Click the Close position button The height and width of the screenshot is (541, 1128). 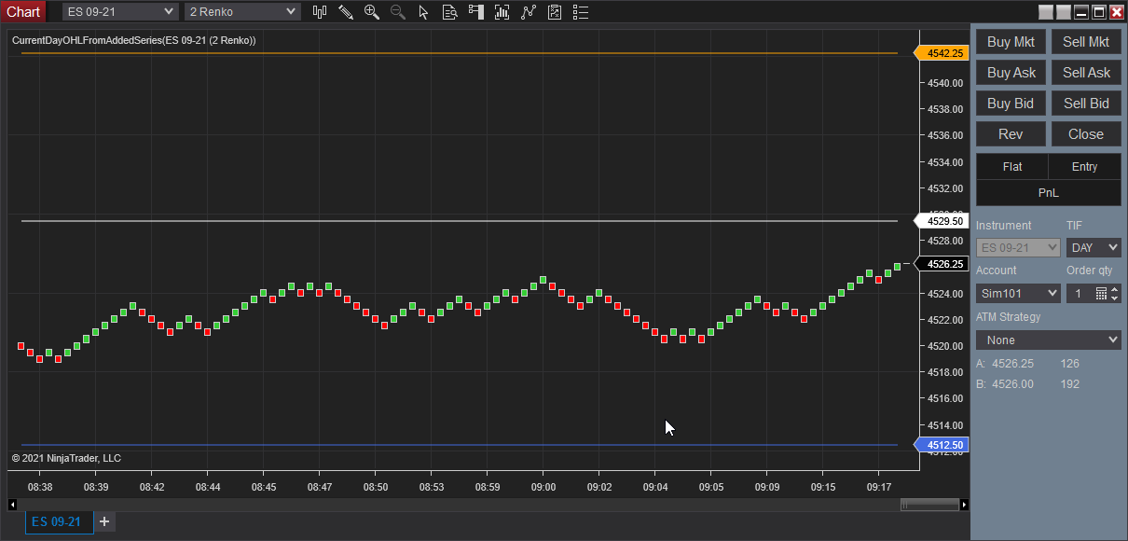coord(1086,134)
